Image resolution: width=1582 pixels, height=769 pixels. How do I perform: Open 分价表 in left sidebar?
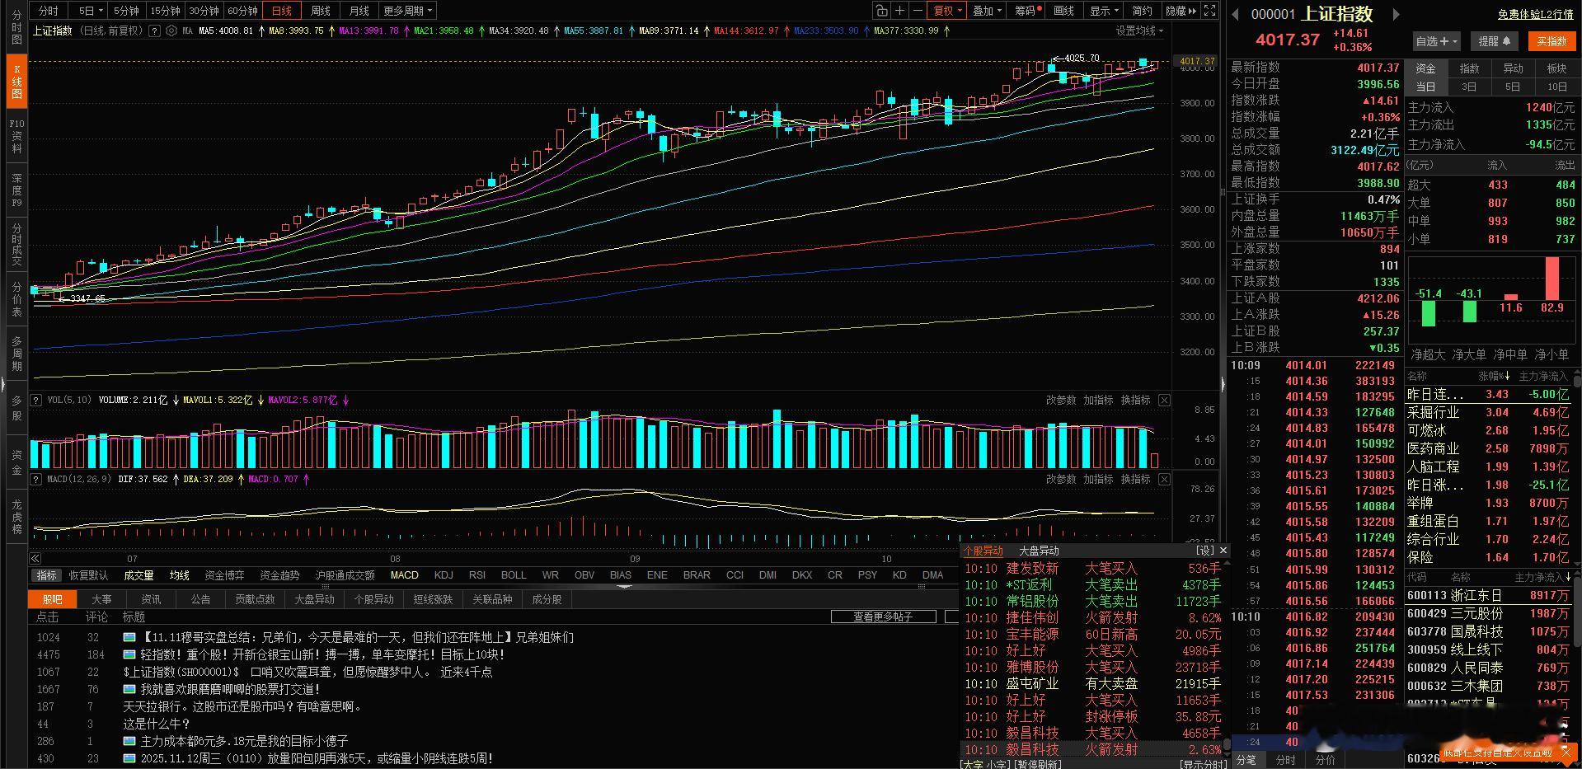16,299
